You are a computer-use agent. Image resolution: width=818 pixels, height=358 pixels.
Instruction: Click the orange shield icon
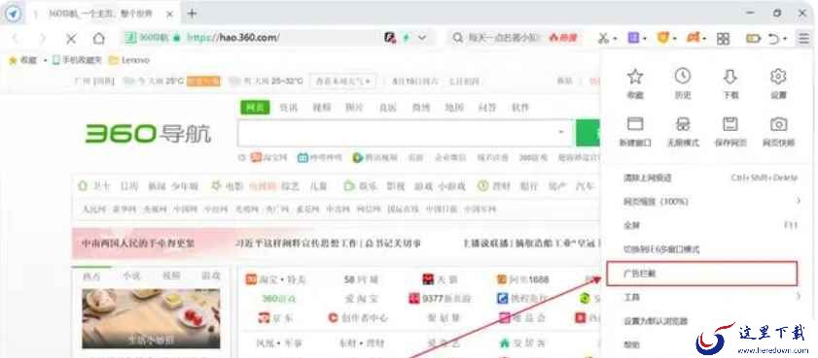click(663, 38)
